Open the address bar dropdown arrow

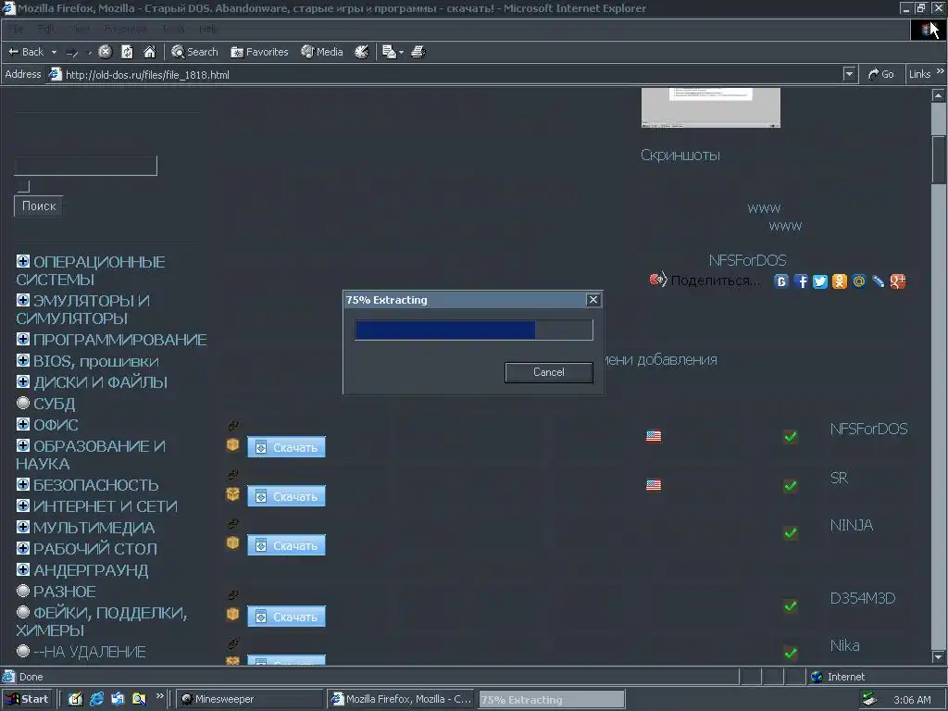tap(849, 74)
